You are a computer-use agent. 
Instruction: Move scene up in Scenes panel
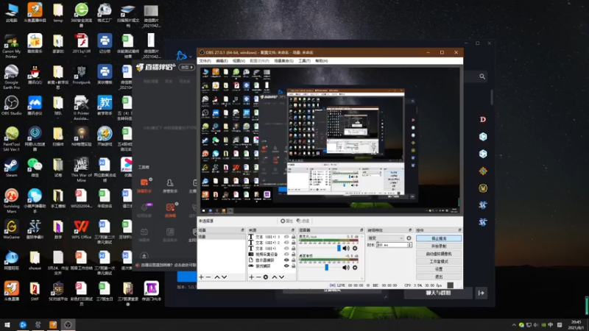(x=217, y=277)
